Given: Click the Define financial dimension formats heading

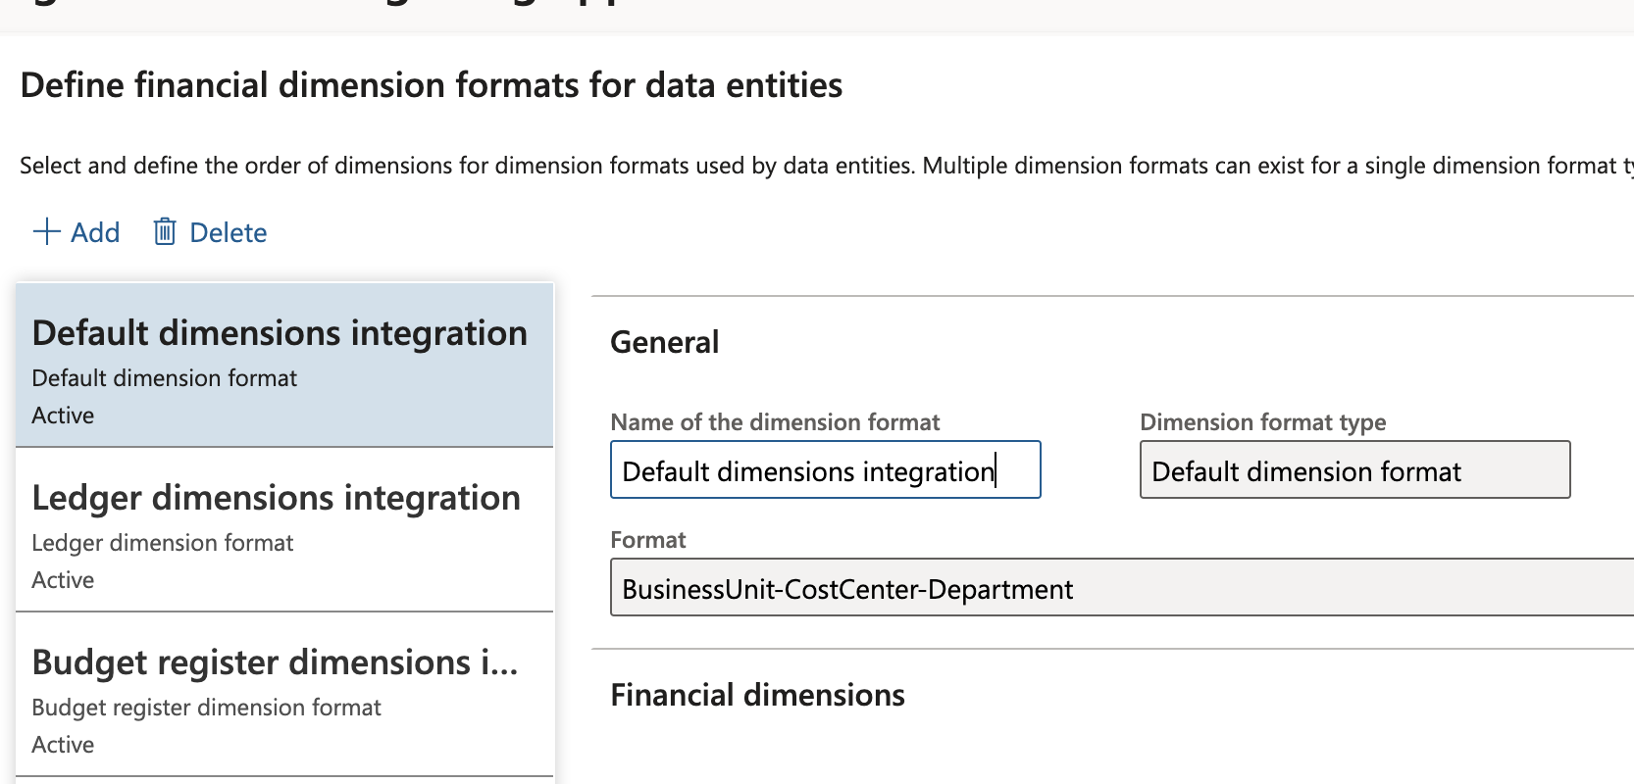Looking at the screenshot, I should 432,85.
